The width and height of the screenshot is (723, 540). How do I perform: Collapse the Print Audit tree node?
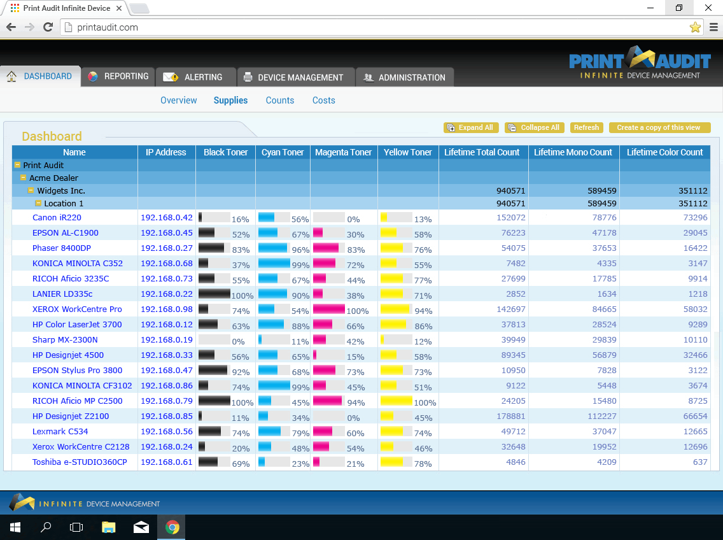18,165
